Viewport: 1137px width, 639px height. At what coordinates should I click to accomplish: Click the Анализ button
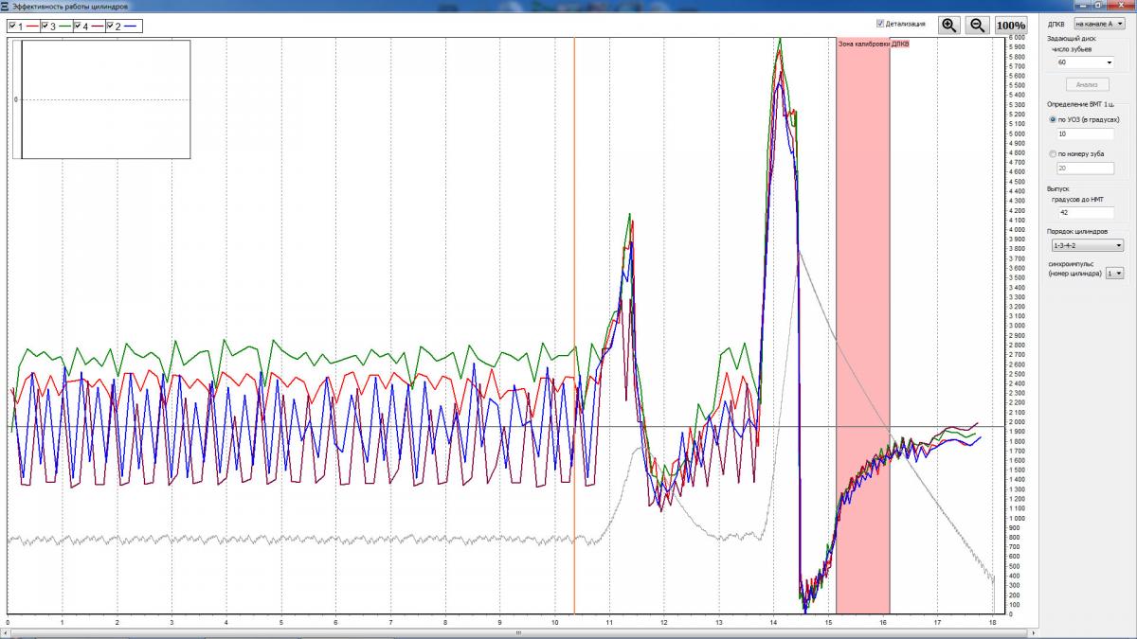[1086, 84]
